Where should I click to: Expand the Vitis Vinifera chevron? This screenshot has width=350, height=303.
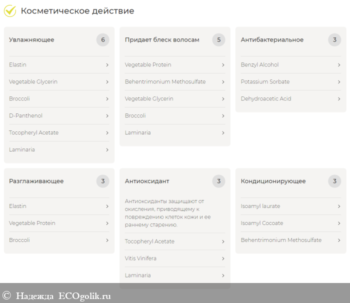pyautogui.click(x=223, y=258)
